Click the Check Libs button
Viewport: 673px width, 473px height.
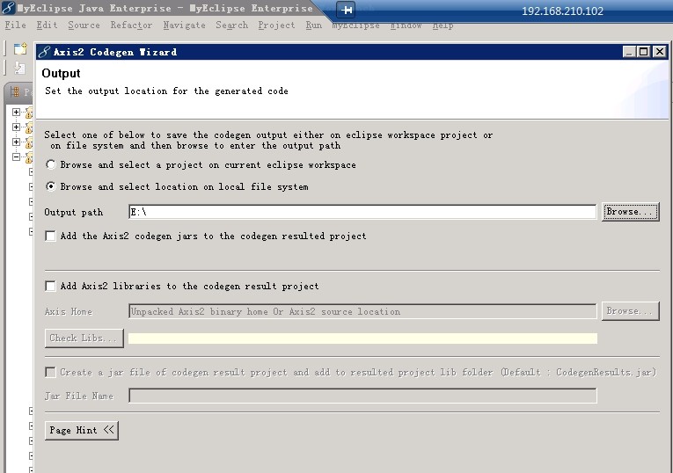[x=84, y=338]
